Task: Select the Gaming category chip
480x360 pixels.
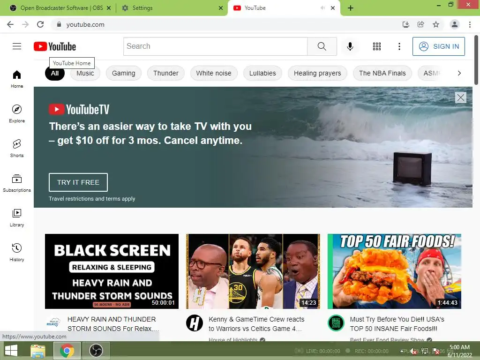Action: [x=123, y=73]
